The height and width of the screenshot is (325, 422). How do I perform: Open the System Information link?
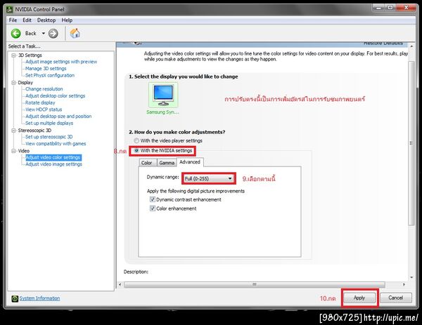(39, 298)
